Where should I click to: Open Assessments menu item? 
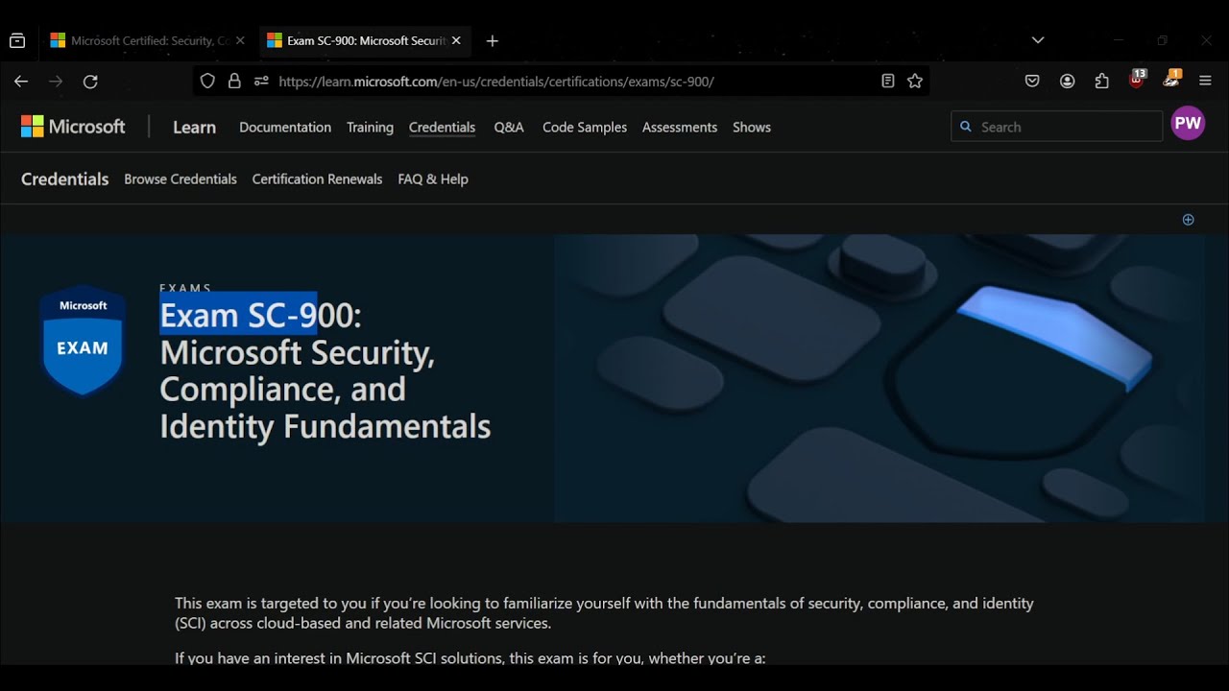click(x=680, y=127)
